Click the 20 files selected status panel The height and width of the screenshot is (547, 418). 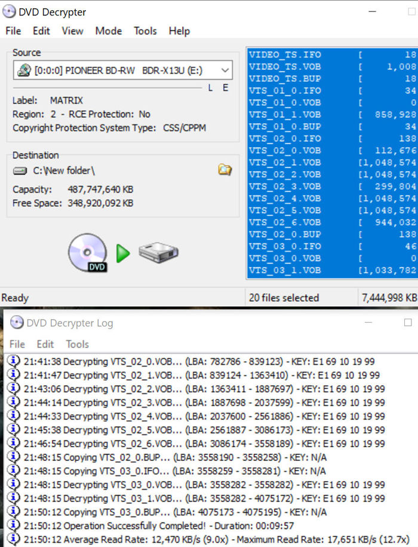(302, 298)
